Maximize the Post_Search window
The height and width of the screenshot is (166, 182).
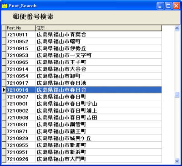(168, 6)
